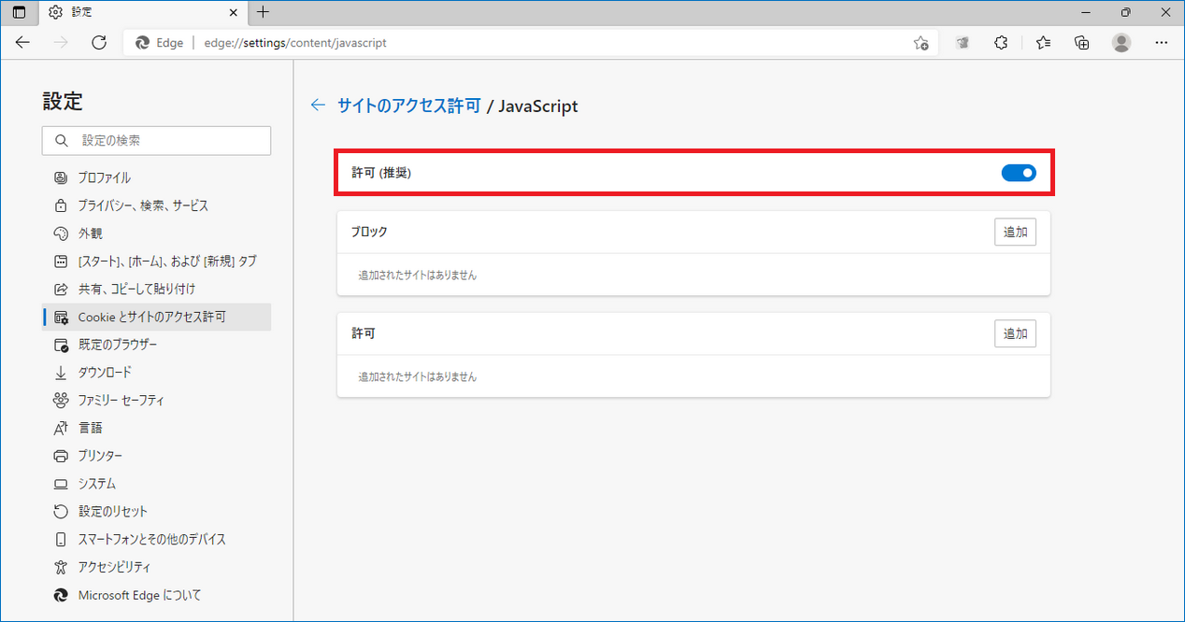Open プライバシー、検索、サービス settings
1185x622 pixels.
pos(142,205)
